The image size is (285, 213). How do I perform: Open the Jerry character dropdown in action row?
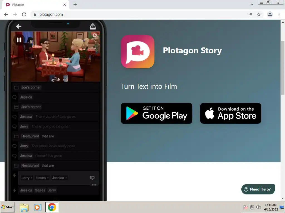click(x=27, y=178)
